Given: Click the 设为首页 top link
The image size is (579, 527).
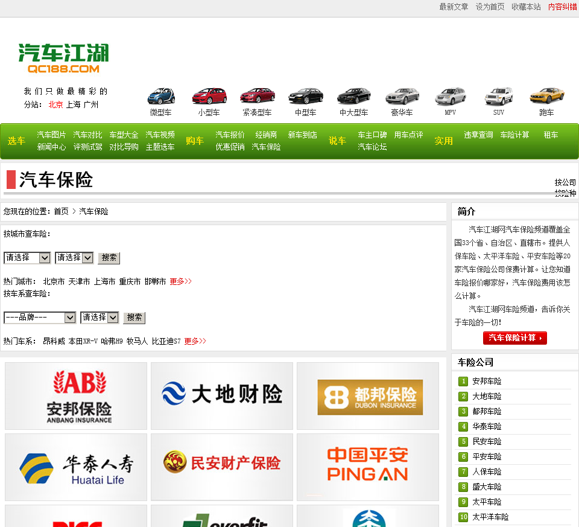Looking at the screenshot, I should tap(490, 7).
